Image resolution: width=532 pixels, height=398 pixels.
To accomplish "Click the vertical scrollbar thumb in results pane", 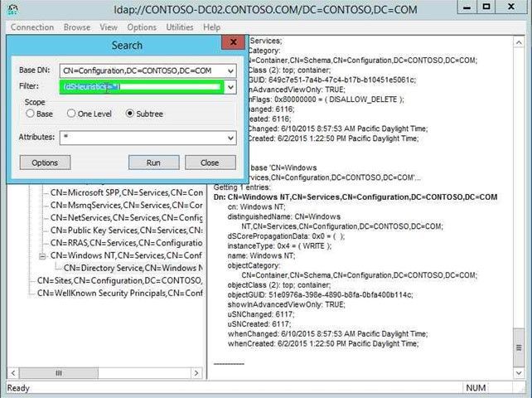I will pyautogui.click(x=519, y=347).
